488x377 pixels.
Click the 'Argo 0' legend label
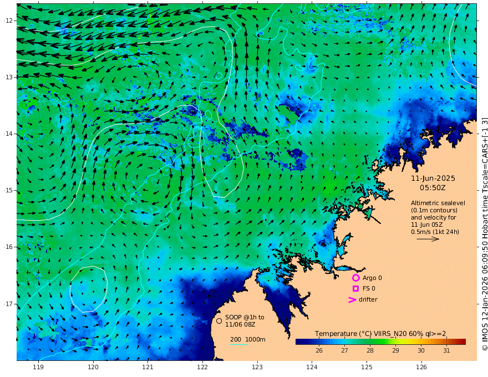pos(372,278)
